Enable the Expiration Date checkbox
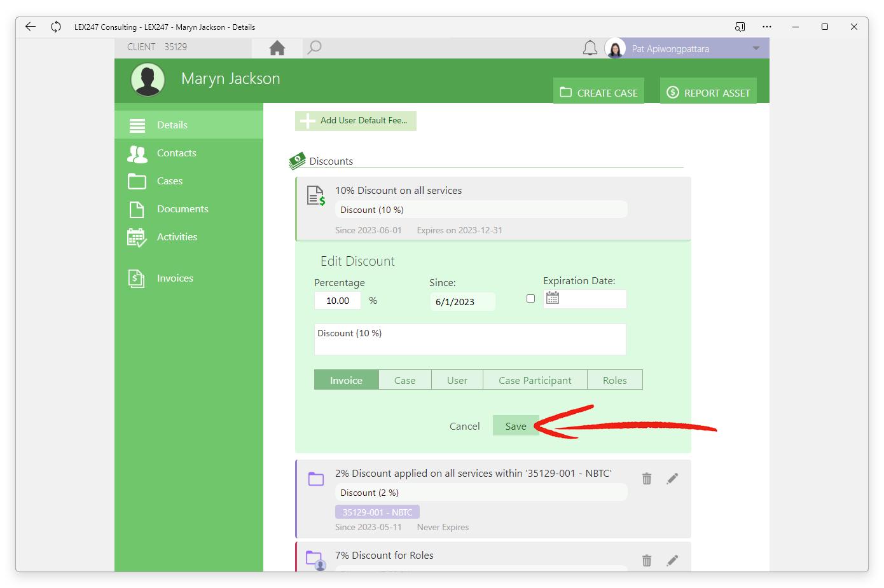Image resolution: width=884 pixels, height=588 pixels. [x=531, y=299]
